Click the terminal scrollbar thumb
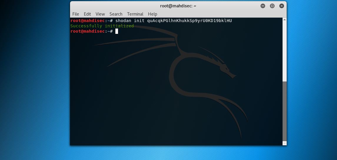Viewport: 337px width, 160px height. click(x=285, y=111)
